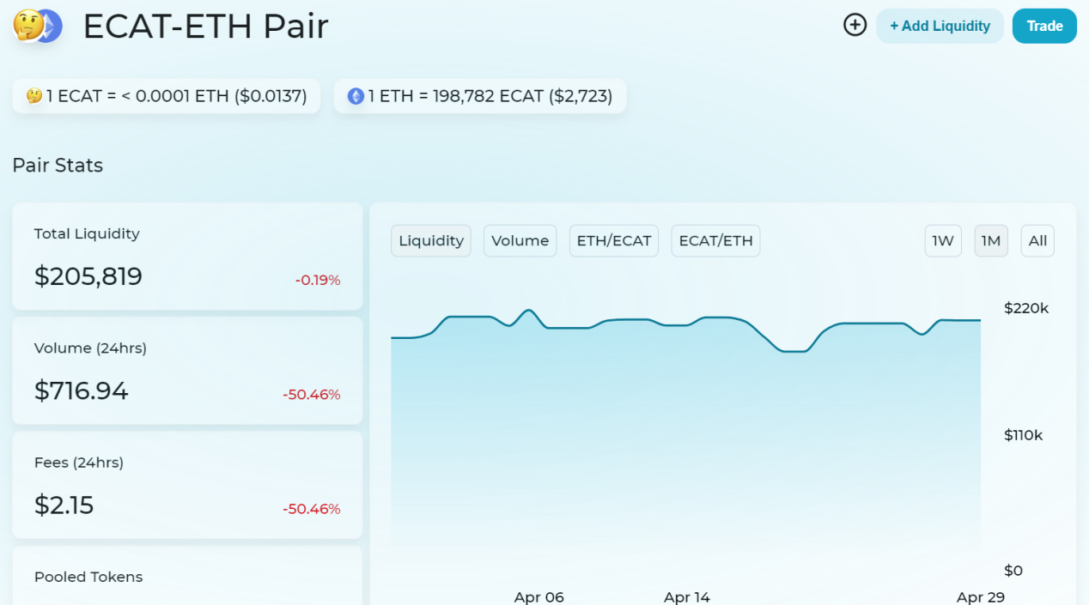Switch chart to Volume tab
Image resolution: width=1089 pixels, height=605 pixels.
(520, 240)
